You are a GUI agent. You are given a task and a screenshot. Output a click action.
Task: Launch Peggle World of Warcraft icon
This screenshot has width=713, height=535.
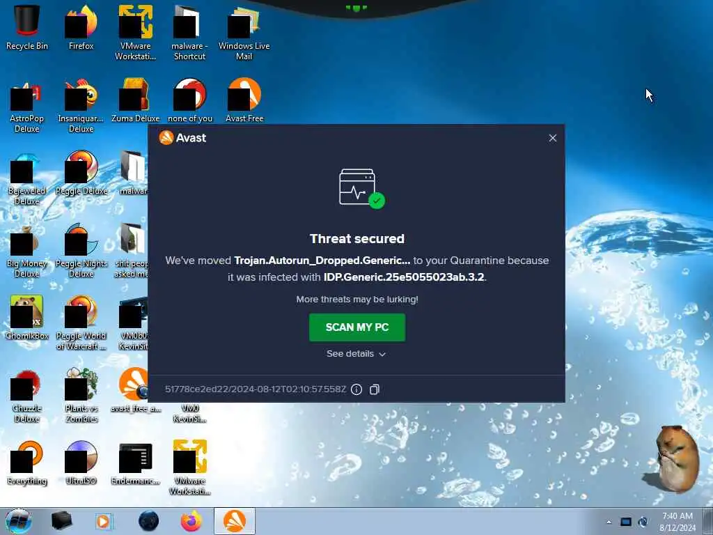click(x=81, y=322)
